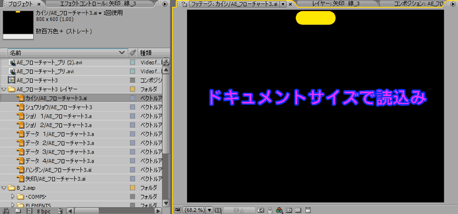Click the folder icon of ・COMPS・

pos(21,196)
